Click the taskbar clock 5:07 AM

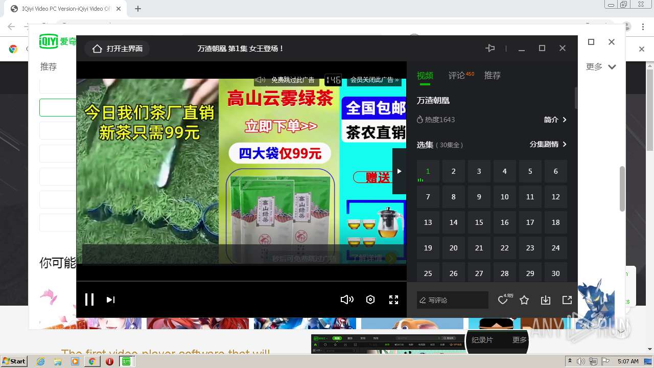(x=628, y=361)
